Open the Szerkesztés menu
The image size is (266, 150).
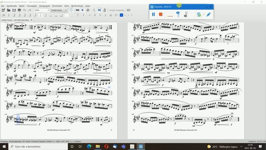click(12, 6)
